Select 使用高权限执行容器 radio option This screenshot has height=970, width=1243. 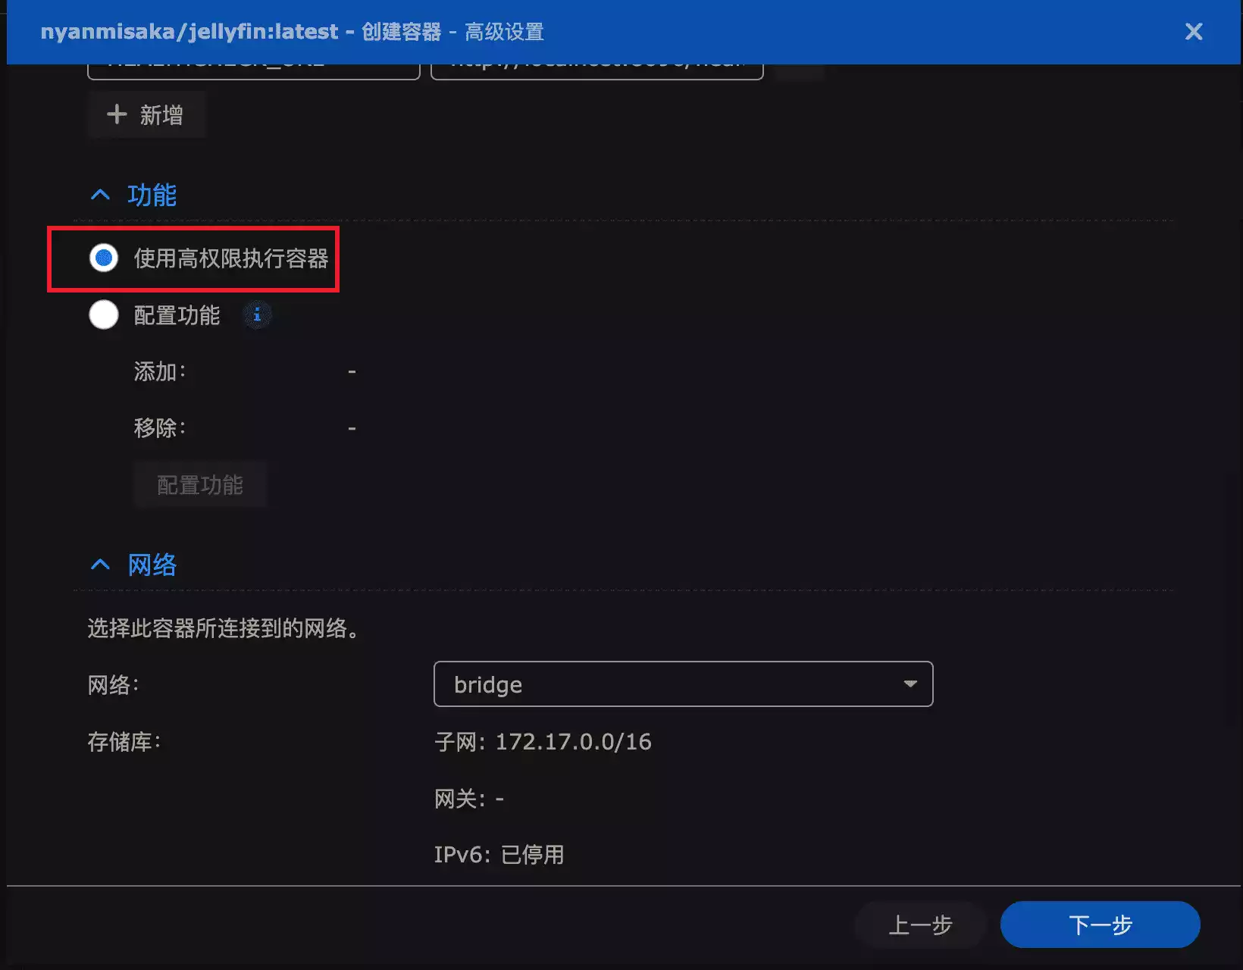(104, 258)
